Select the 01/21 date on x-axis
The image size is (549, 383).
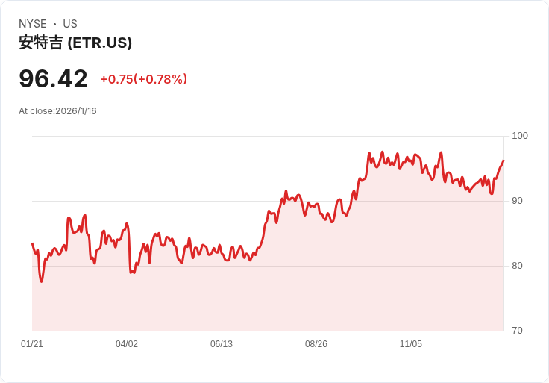pyautogui.click(x=32, y=344)
